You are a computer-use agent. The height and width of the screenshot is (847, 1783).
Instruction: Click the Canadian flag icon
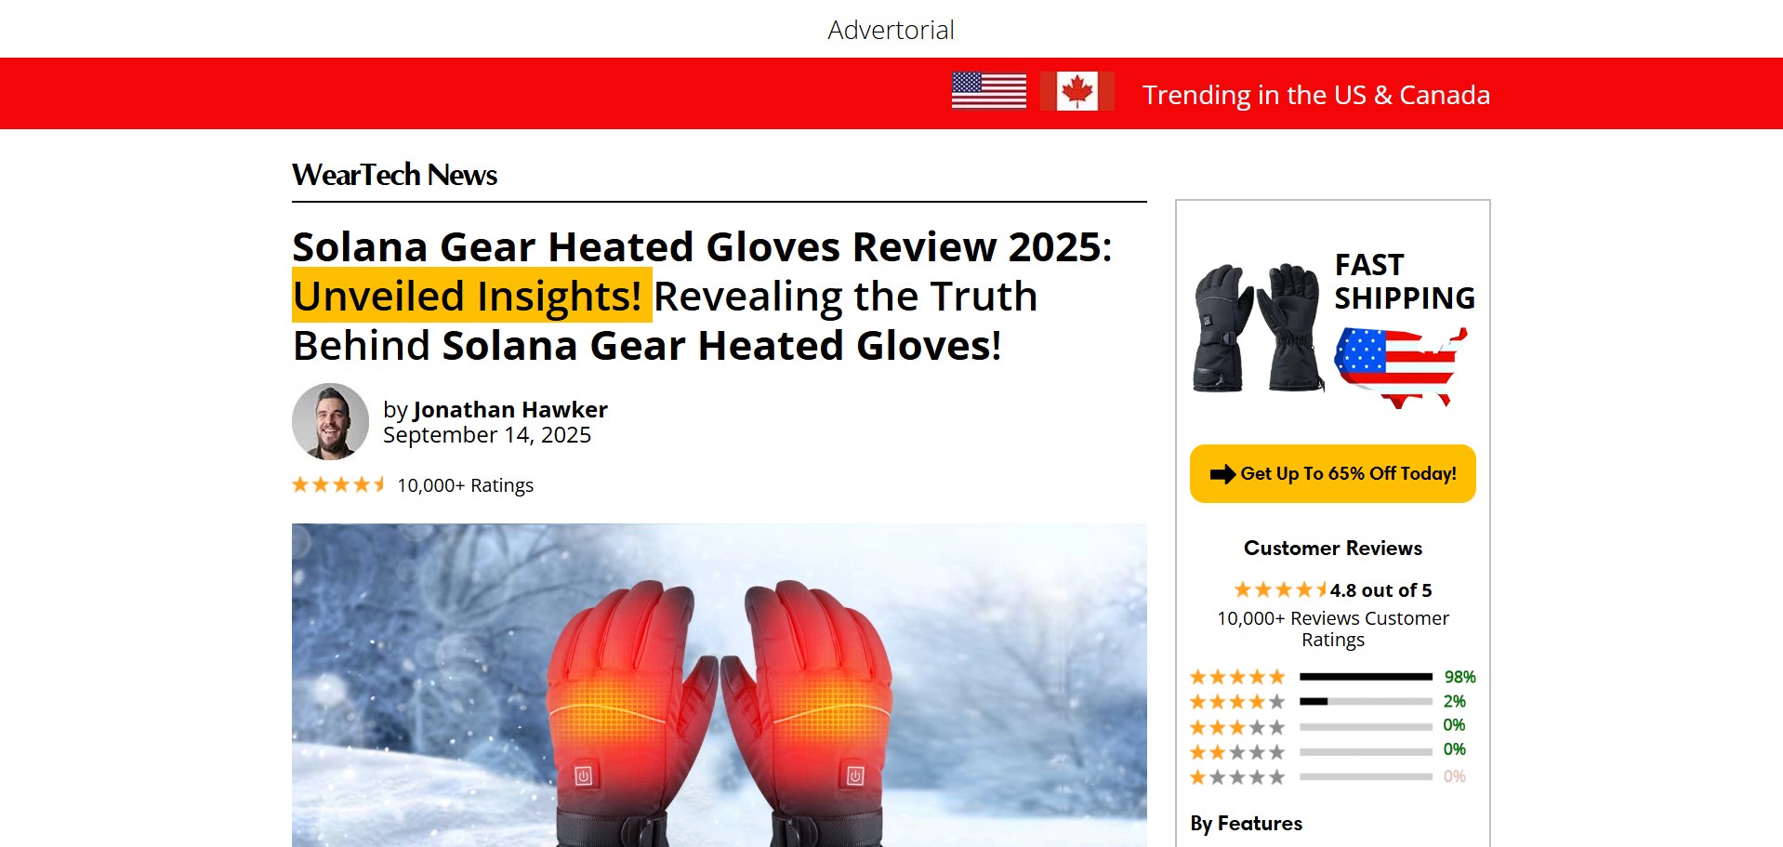tap(1076, 91)
